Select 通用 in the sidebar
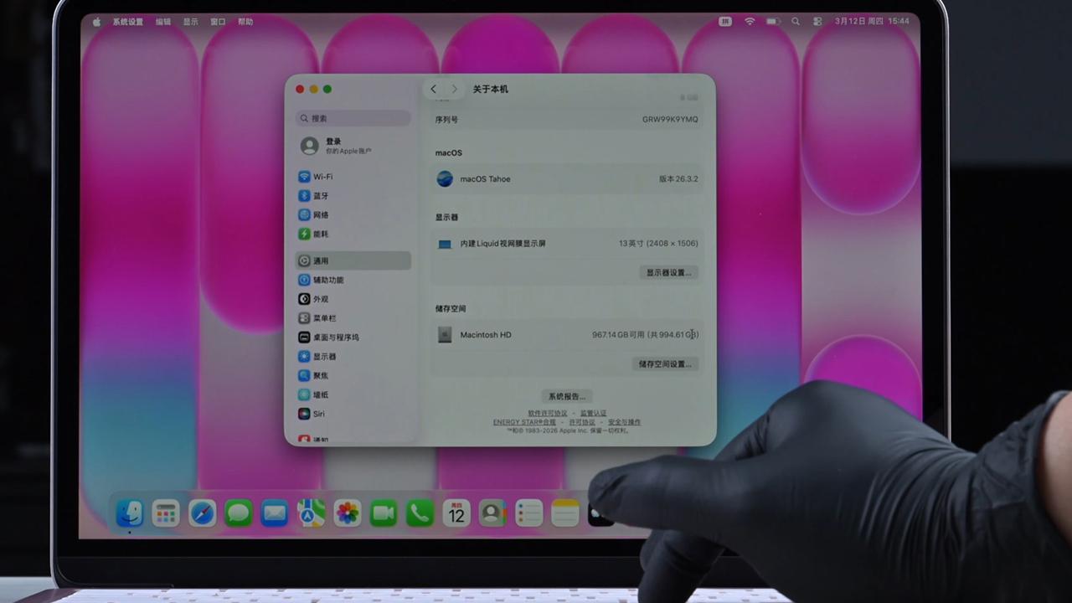This screenshot has width=1072, height=603. pos(353,260)
